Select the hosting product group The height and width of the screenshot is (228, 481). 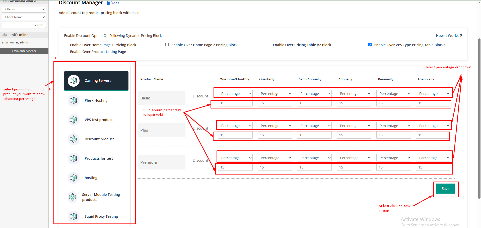[91, 178]
